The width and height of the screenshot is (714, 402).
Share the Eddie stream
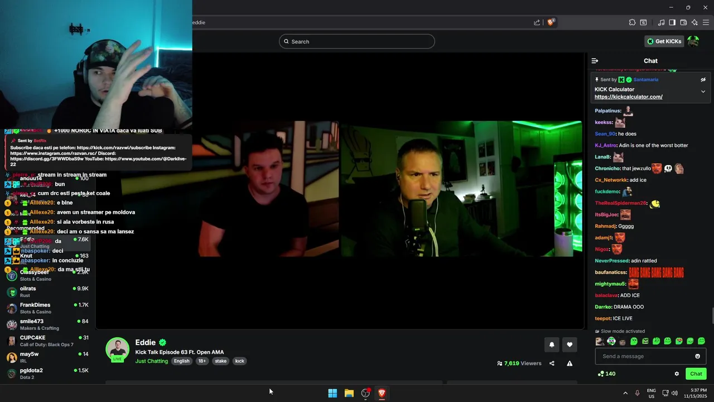pyautogui.click(x=552, y=363)
